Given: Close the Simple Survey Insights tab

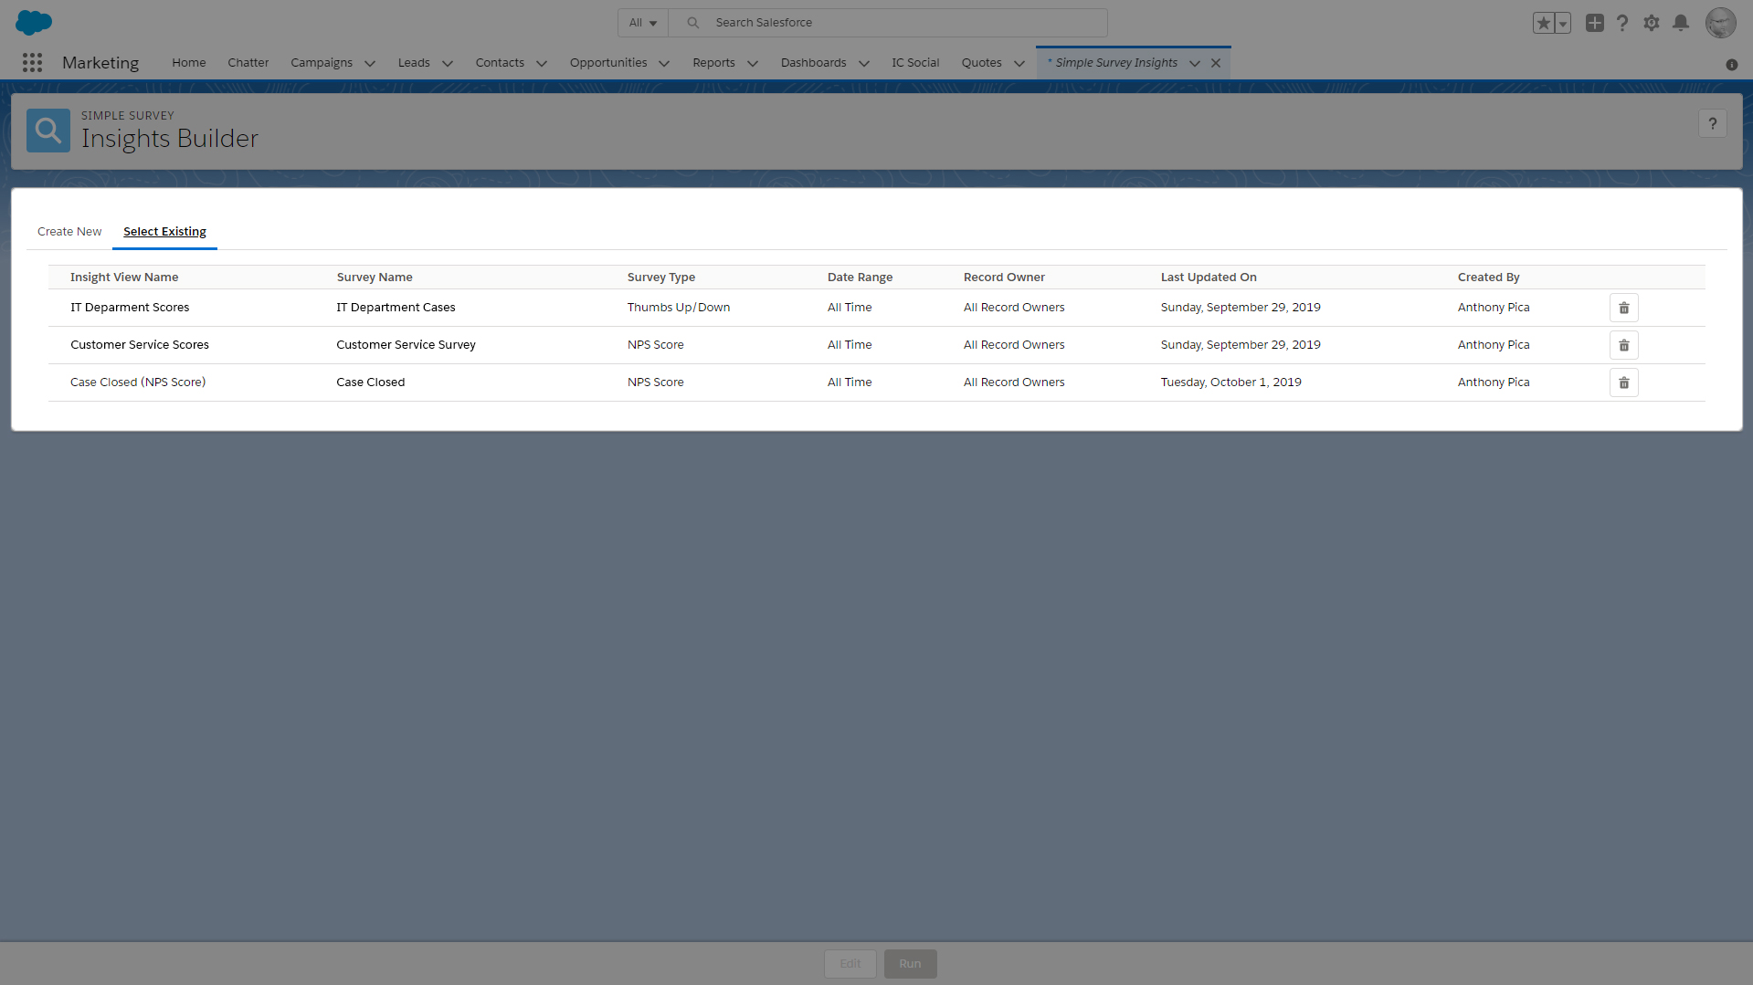Looking at the screenshot, I should coord(1216,63).
